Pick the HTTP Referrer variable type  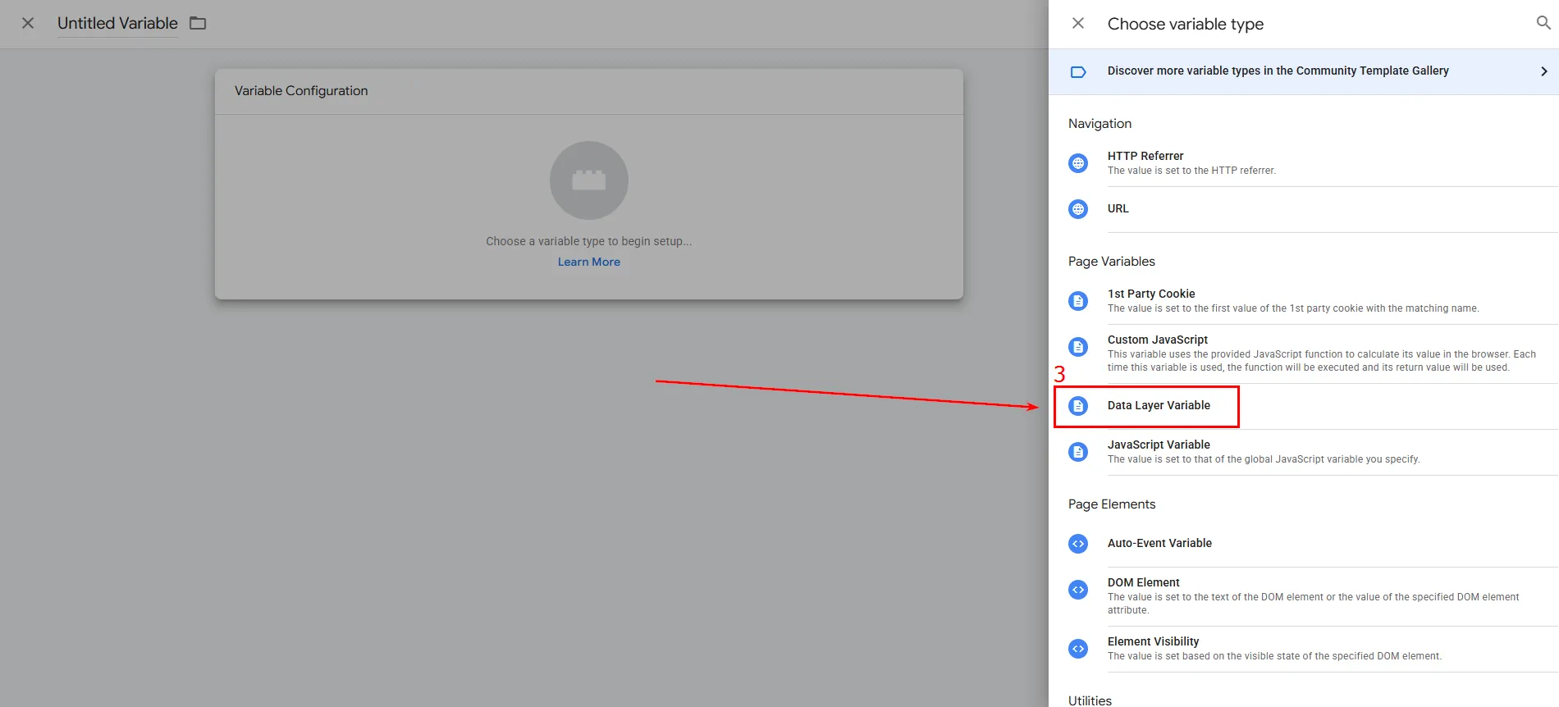[1145, 156]
